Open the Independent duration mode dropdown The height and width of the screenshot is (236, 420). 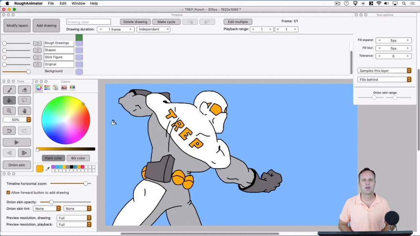point(153,29)
